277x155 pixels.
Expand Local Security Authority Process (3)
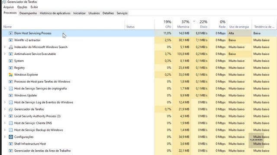click(x=5, y=116)
